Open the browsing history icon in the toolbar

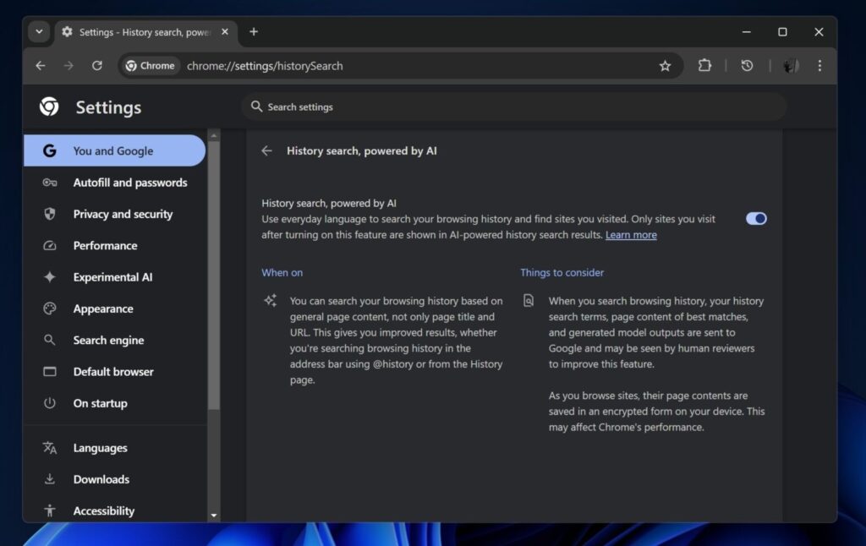[747, 65]
